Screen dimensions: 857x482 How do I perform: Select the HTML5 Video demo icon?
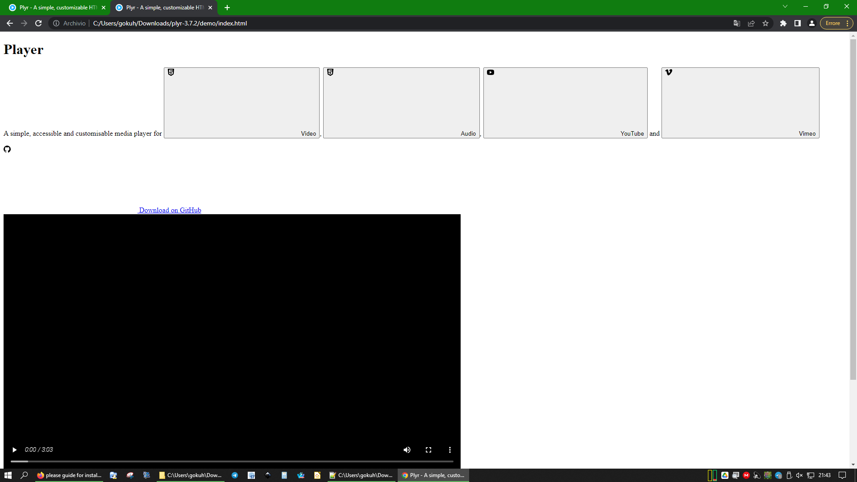coord(171,72)
